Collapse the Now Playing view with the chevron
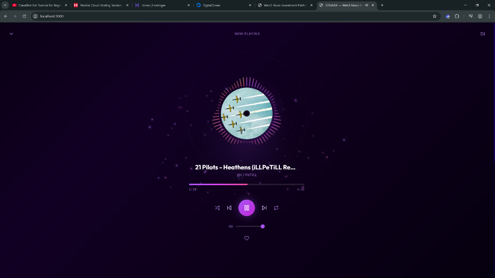This screenshot has width=495, height=278. pos(11,34)
